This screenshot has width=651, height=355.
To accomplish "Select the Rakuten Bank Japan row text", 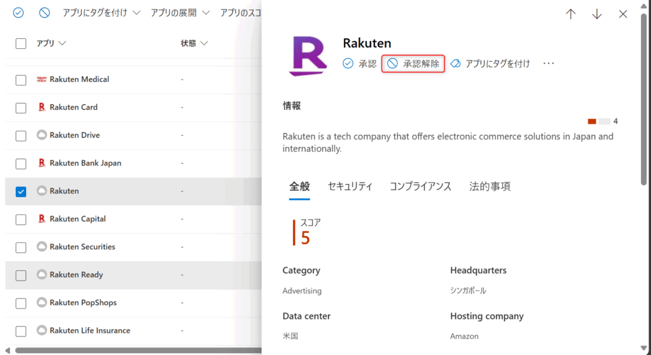I will [x=86, y=163].
